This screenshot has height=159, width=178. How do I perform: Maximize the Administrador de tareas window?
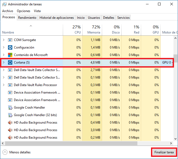tap(159, 4)
